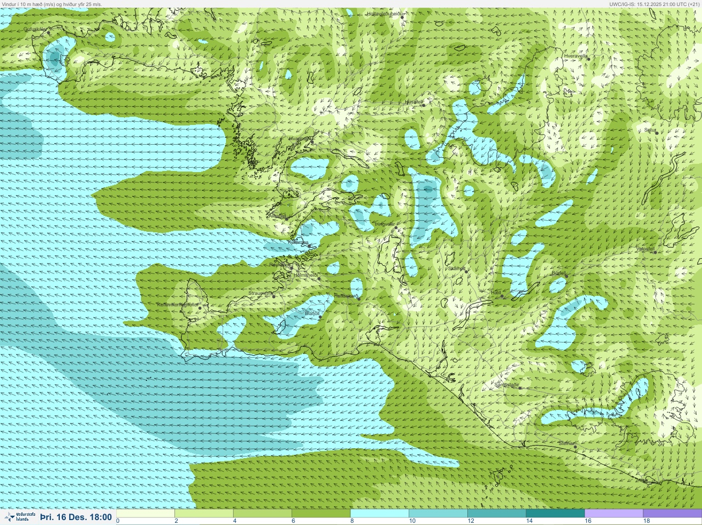Click the Holtavörðuheiði station marker
This screenshot has height=525, width=702.
click(x=402, y=18)
